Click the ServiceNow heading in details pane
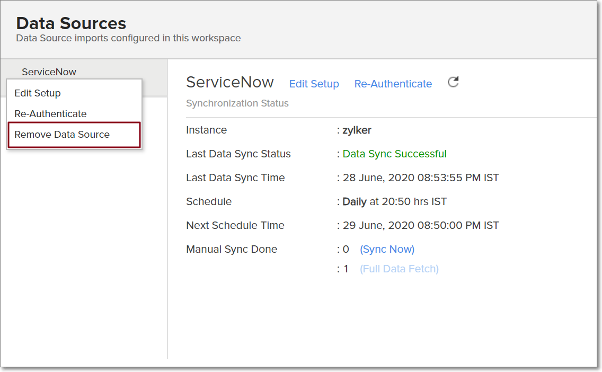The height and width of the screenshot is (372, 602). point(230,82)
